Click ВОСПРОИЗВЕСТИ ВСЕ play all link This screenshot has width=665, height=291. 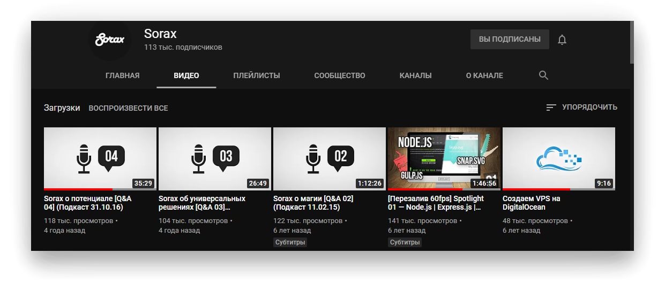(128, 108)
